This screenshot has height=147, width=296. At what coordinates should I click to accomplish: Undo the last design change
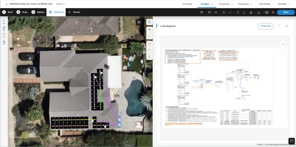tap(224, 12)
